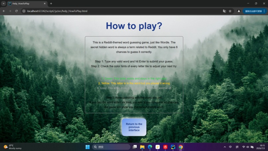Screen dimensions: 268x151
Task: Switch to the WebStorm IDE in taskbar
Action: tap(173, 147)
